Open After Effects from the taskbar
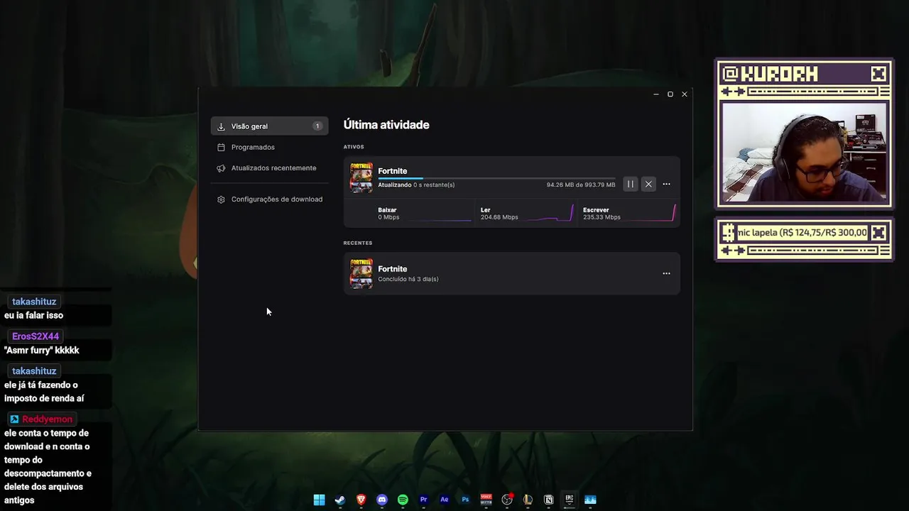909x511 pixels. (x=445, y=500)
